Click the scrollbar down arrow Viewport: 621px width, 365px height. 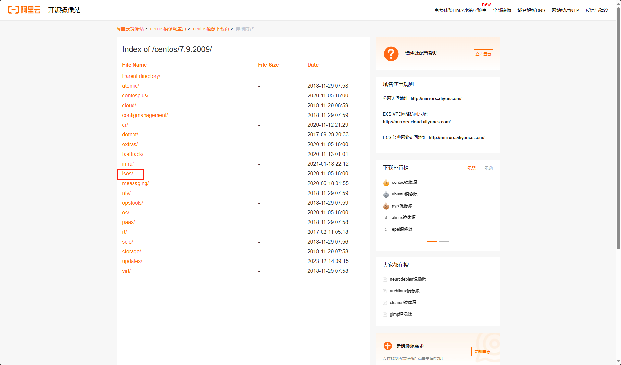[x=619, y=362]
